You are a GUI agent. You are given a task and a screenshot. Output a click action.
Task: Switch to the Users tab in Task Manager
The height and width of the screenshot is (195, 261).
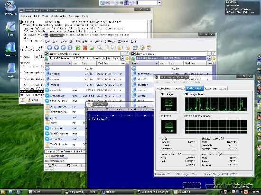pos(223,89)
